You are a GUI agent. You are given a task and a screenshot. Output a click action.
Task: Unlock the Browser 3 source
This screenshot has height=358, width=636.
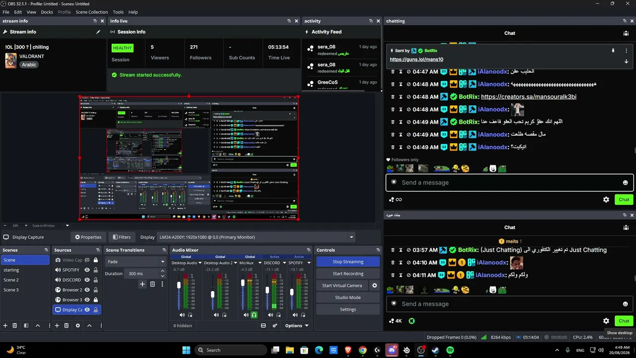coord(95,300)
